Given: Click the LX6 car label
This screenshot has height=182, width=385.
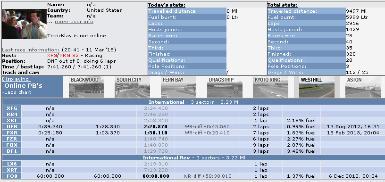Looking at the screenshot, I should click(12, 164).
